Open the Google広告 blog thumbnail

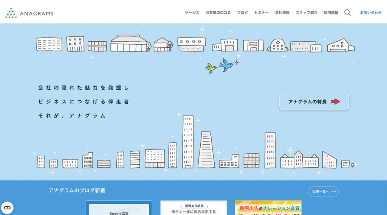[119, 208]
